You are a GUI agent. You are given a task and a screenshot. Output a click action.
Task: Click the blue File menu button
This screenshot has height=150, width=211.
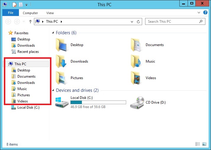11,13
